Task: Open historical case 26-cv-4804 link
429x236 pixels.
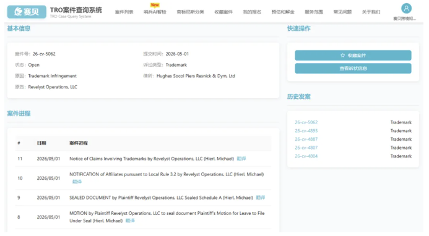Action: (x=306, y=156)
